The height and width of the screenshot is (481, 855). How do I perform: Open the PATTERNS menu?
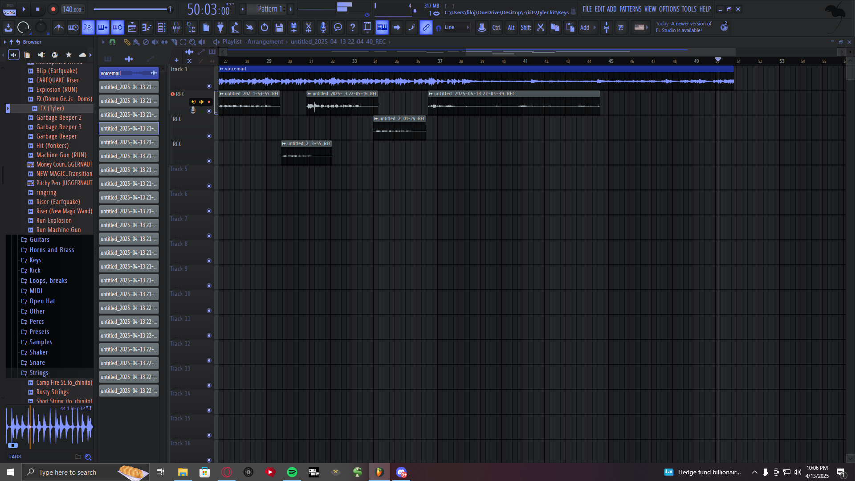click(630, 9)
